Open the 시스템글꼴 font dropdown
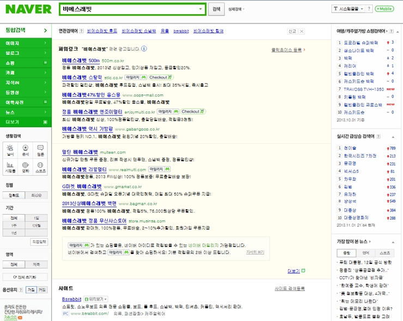 [349, 9]
